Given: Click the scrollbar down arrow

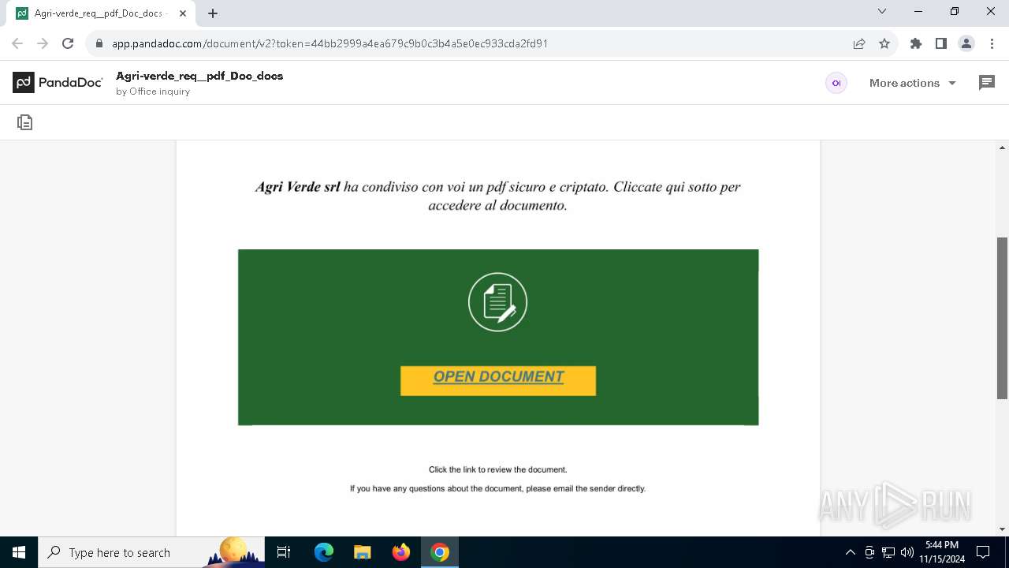Looking at the screenshot, I should tap(1003, 529).
